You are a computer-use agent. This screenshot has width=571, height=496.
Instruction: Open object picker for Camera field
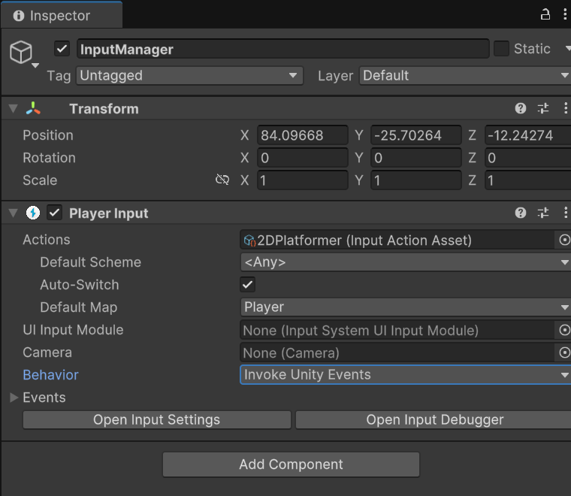coord(564,352)
